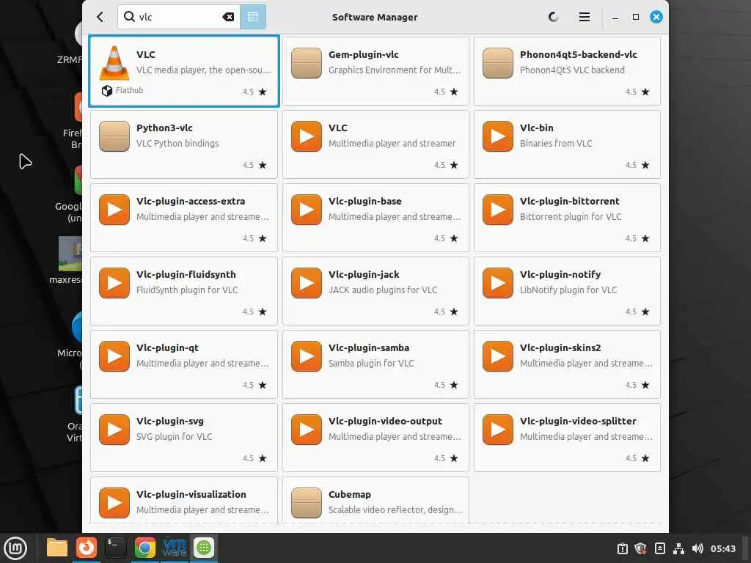This screenshot has width=751, height=563.
Task: Click the Vlc-plugin-qt icon
Action: pyautogui.click(x=114, y=356)
